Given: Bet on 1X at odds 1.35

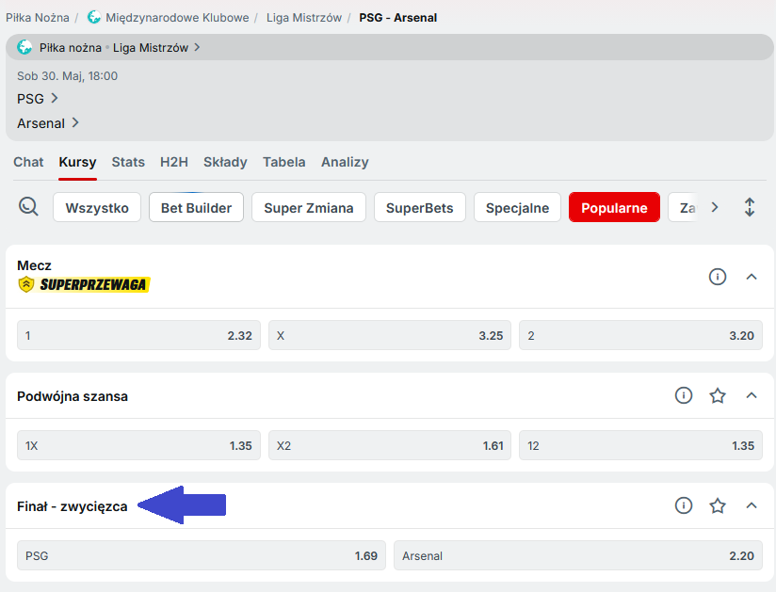Looking at the screenshot, I should 138,445.
